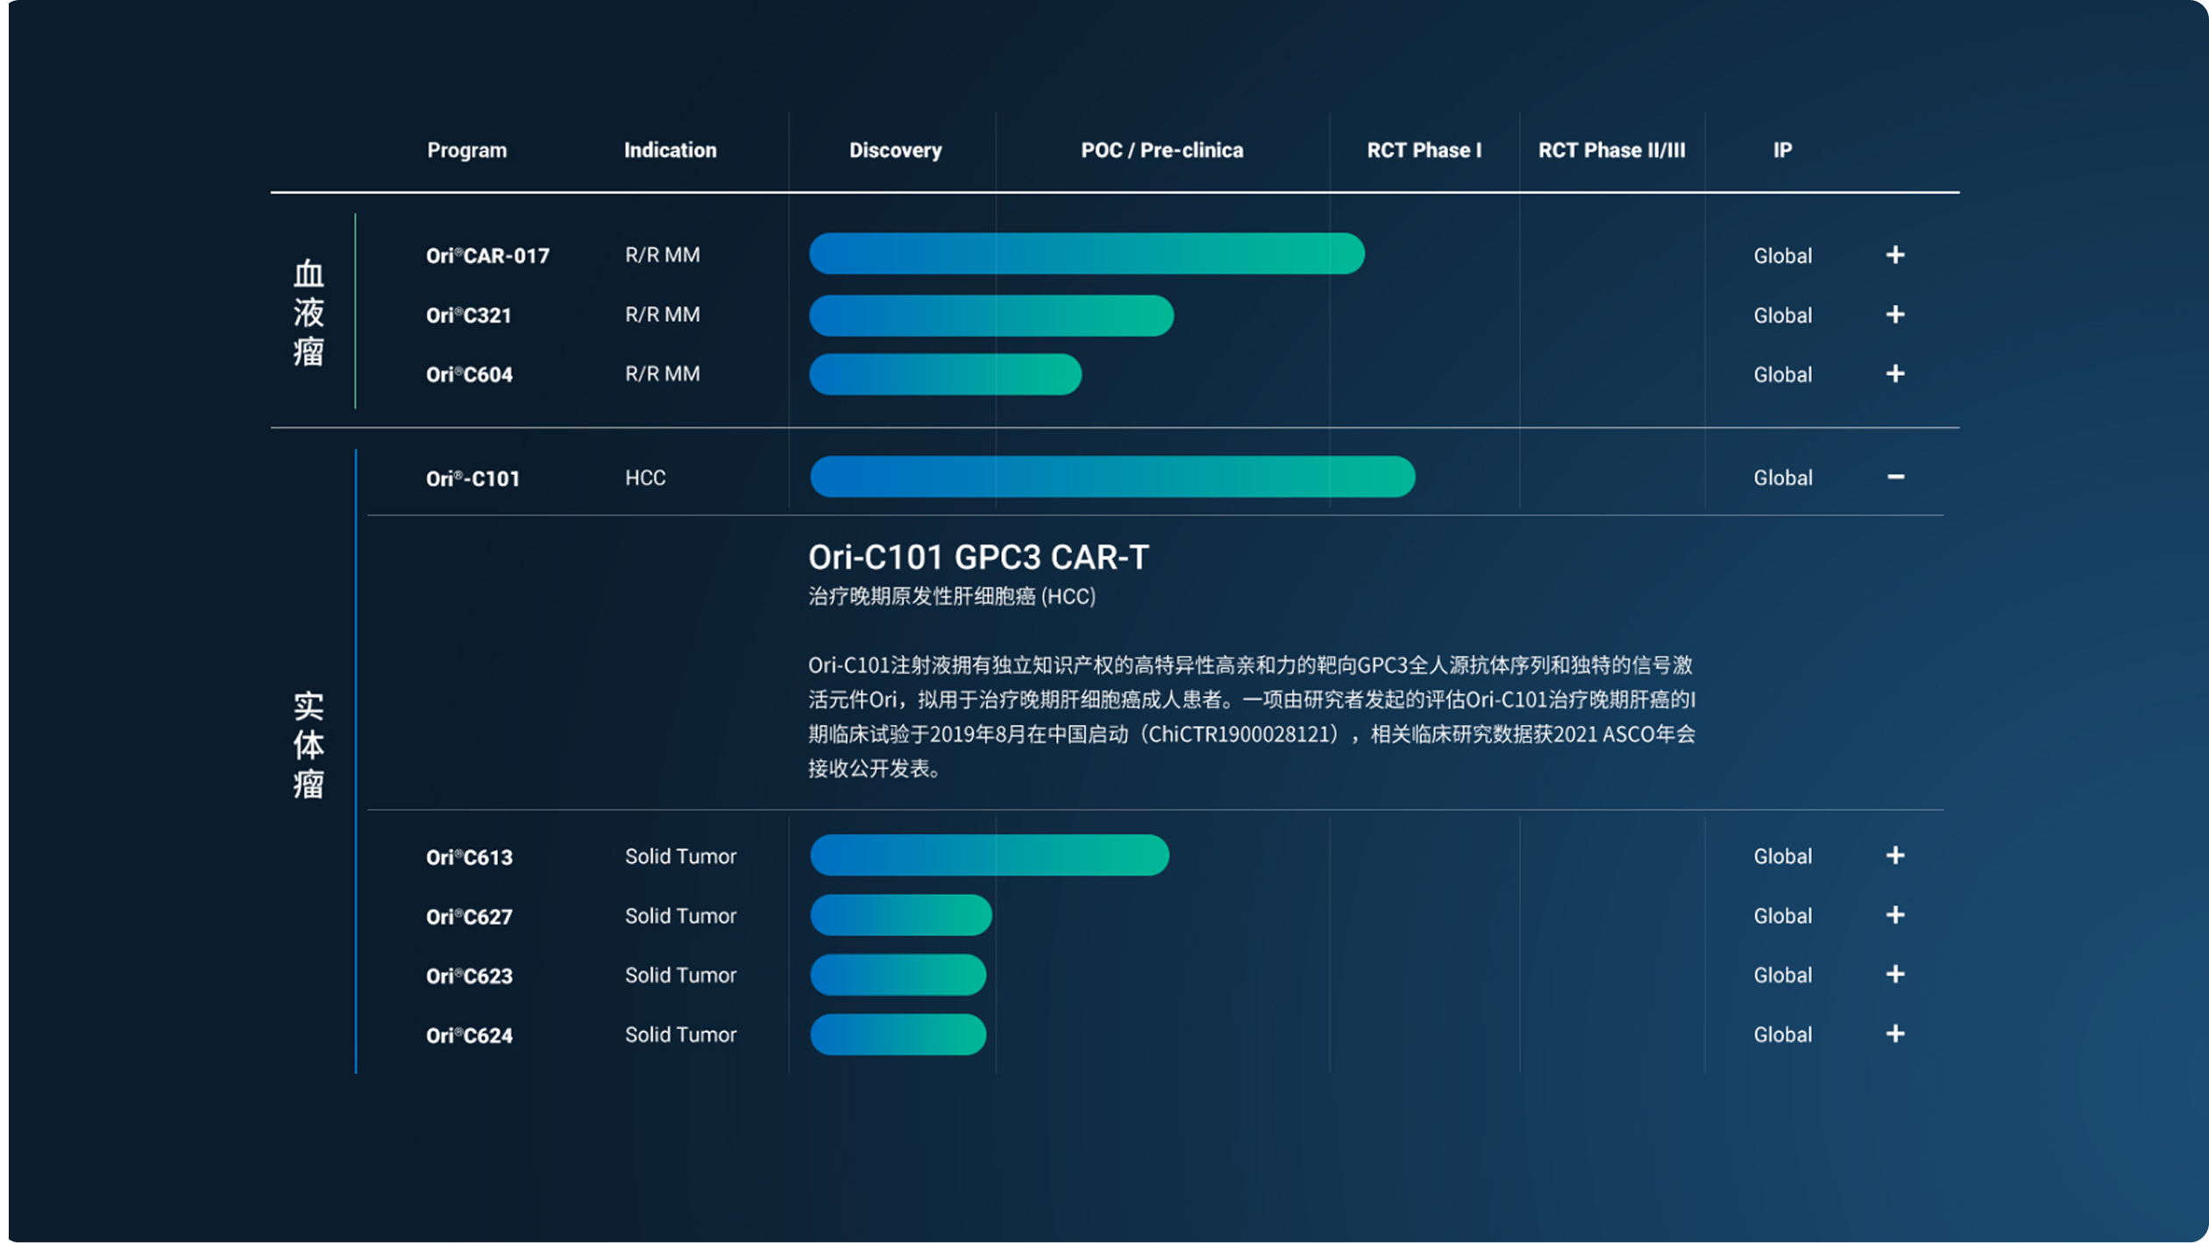The image size is (2209, 1243).
Task: Select the POC / Pre-clinica column header
Action: point(1161,150)
